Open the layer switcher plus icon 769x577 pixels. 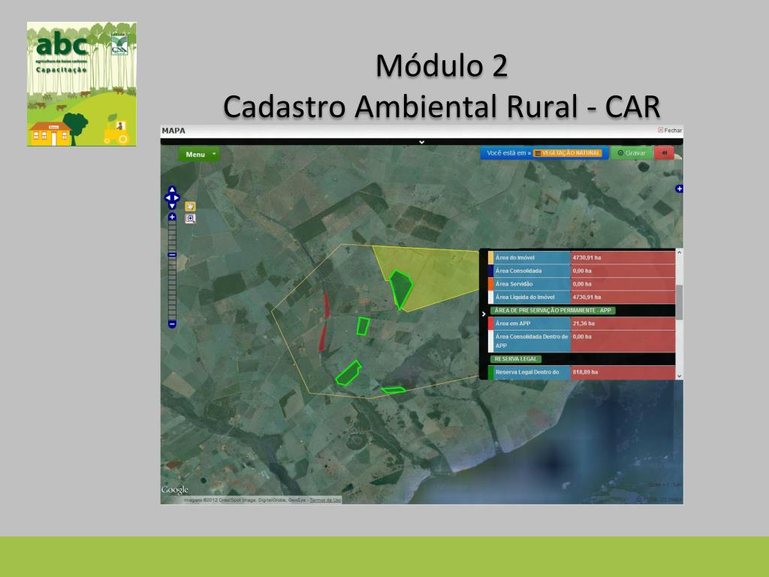(679, 189)
